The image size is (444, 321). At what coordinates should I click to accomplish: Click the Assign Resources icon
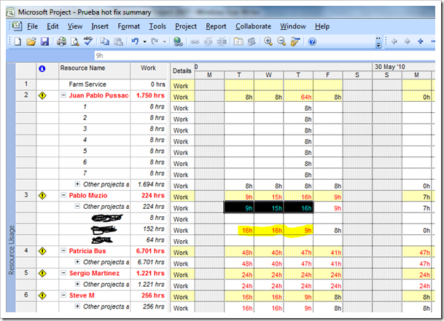252,41
